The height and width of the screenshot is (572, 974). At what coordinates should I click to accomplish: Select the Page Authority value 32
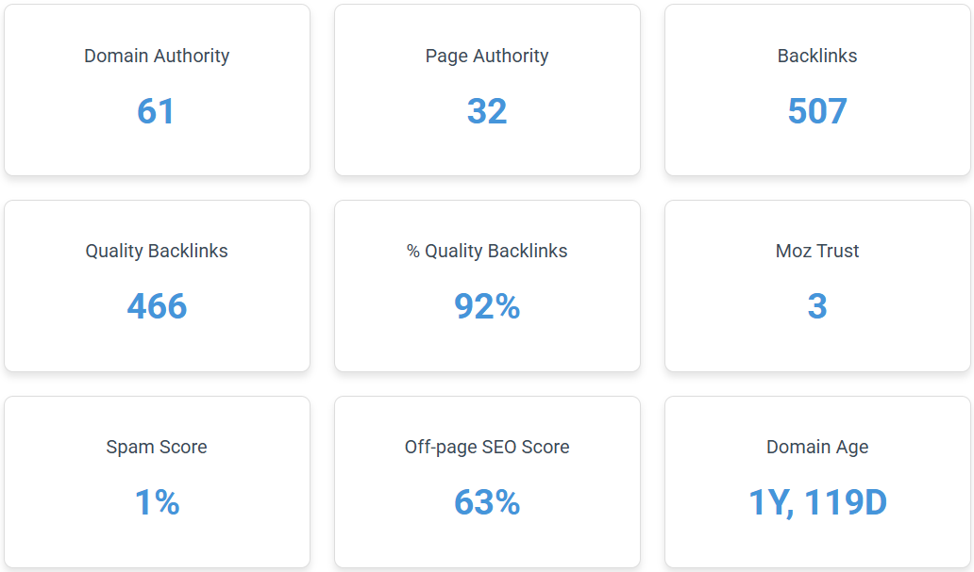tap(487, 111)
